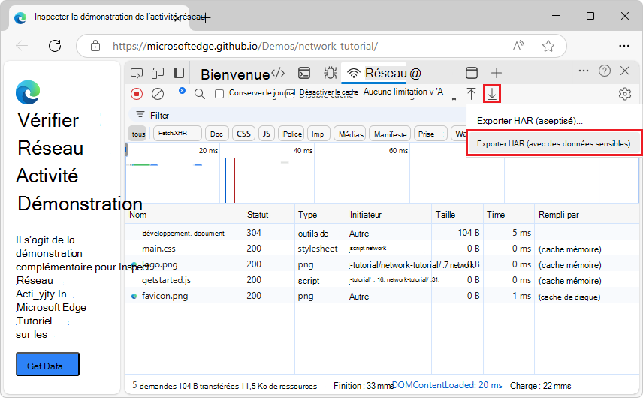Sort by the Statut column header
643x398 pixels.
click(x=269, y=214)
